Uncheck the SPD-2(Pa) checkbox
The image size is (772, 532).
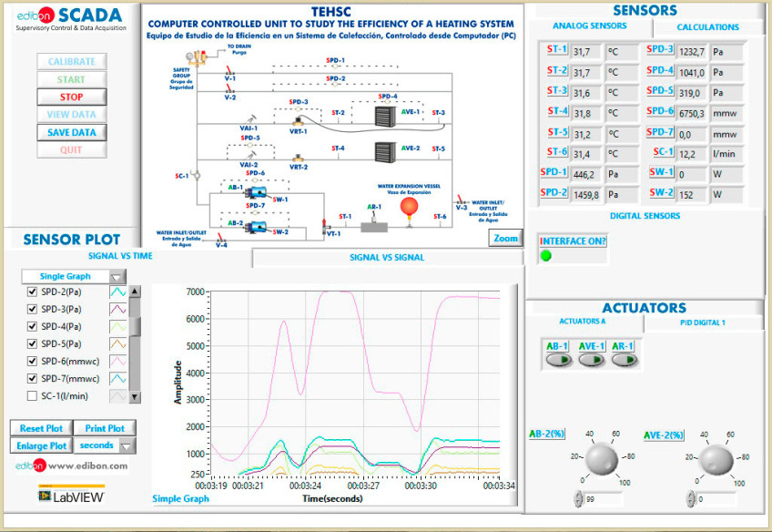pos(33,292)
